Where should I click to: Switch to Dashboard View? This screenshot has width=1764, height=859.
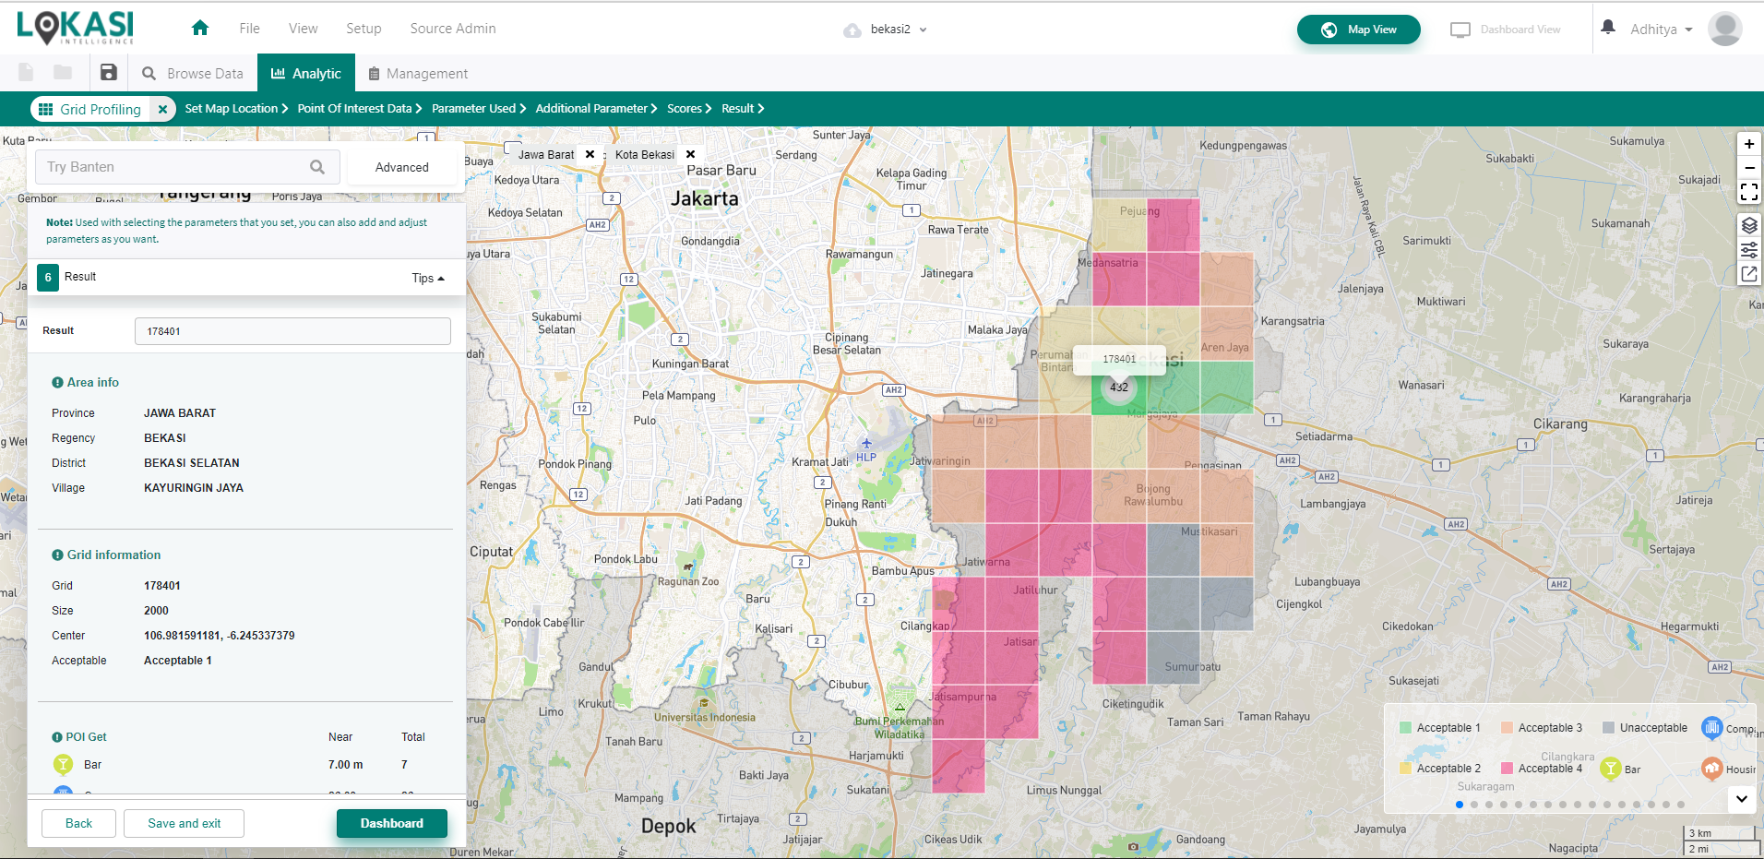coord(1506,30)
